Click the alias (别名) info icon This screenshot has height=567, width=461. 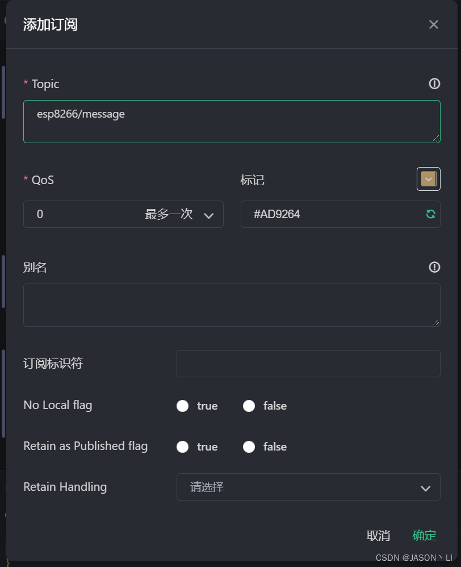(434, 267)
